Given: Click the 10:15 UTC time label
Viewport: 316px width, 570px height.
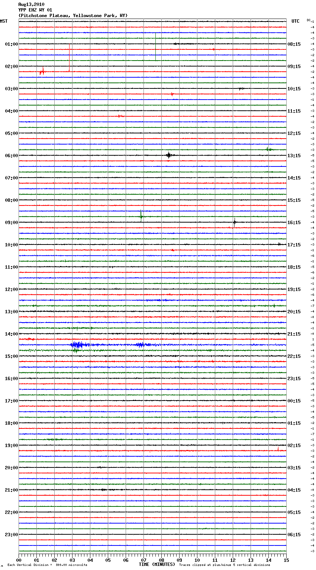Looking at the screenshot, I should click(294, 89).
